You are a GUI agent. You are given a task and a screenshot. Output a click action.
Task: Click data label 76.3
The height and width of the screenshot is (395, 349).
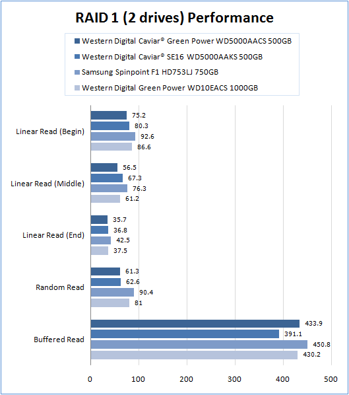pyautogui.click(x=139, y=189)
